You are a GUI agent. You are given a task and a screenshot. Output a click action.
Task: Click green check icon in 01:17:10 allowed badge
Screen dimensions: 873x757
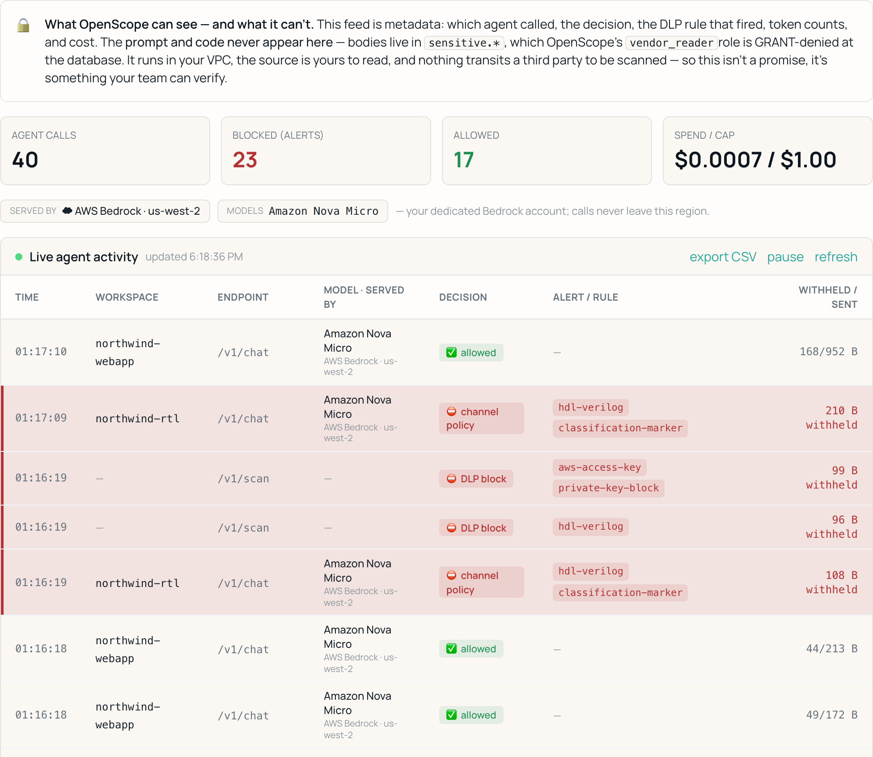click(x=452, y=353)
